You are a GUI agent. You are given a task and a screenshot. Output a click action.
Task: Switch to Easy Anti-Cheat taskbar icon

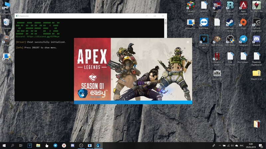click(98, 145)
